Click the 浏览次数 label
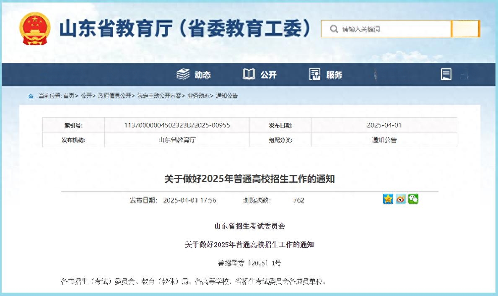This screenshot has height=296, width=498. click(x=257, y=200)
